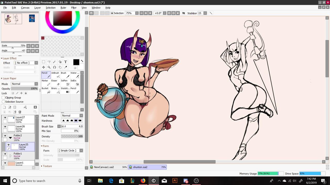Select the Brush tool
This screenshot has width=330, height=185.
click(x=65, y=75)
